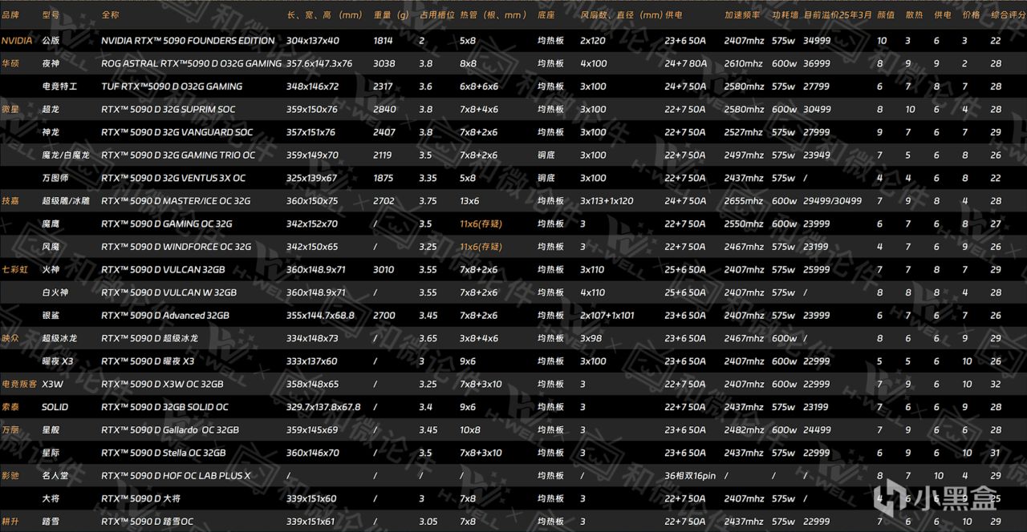
Task: Click the 技嘉 brand cell
Action: point(11,201)
